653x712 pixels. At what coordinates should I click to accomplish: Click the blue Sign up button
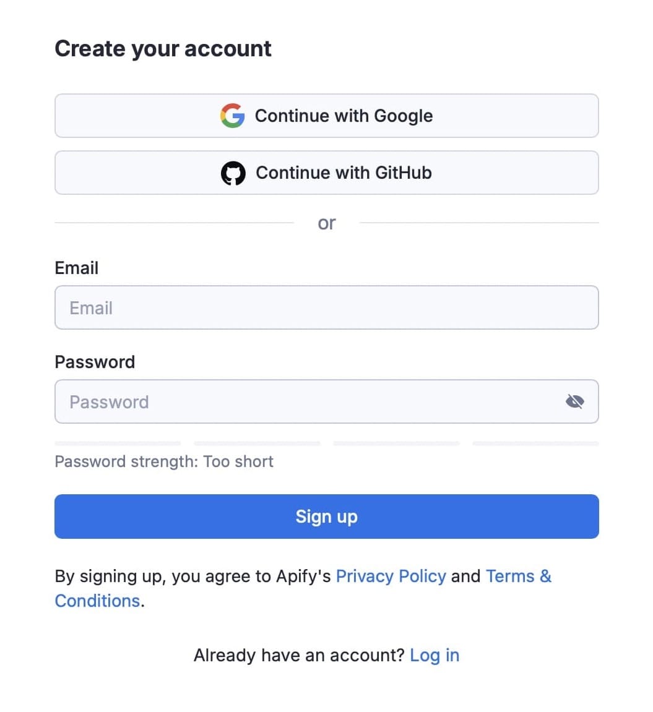click(327, 516)
